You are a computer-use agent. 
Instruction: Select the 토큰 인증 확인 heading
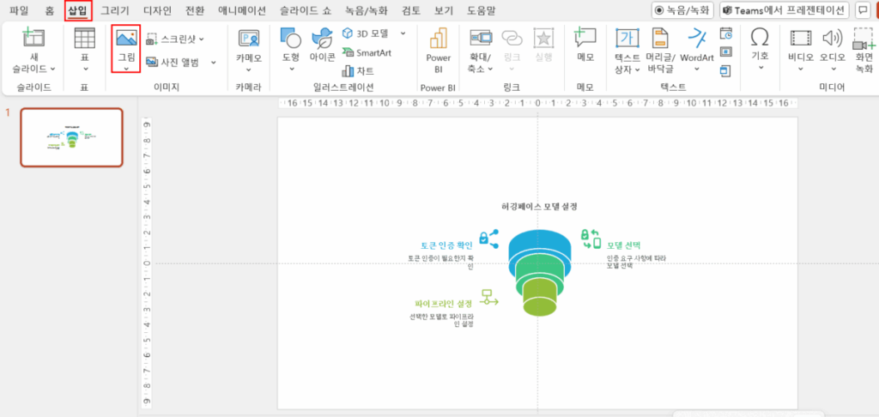coord(446,245)
